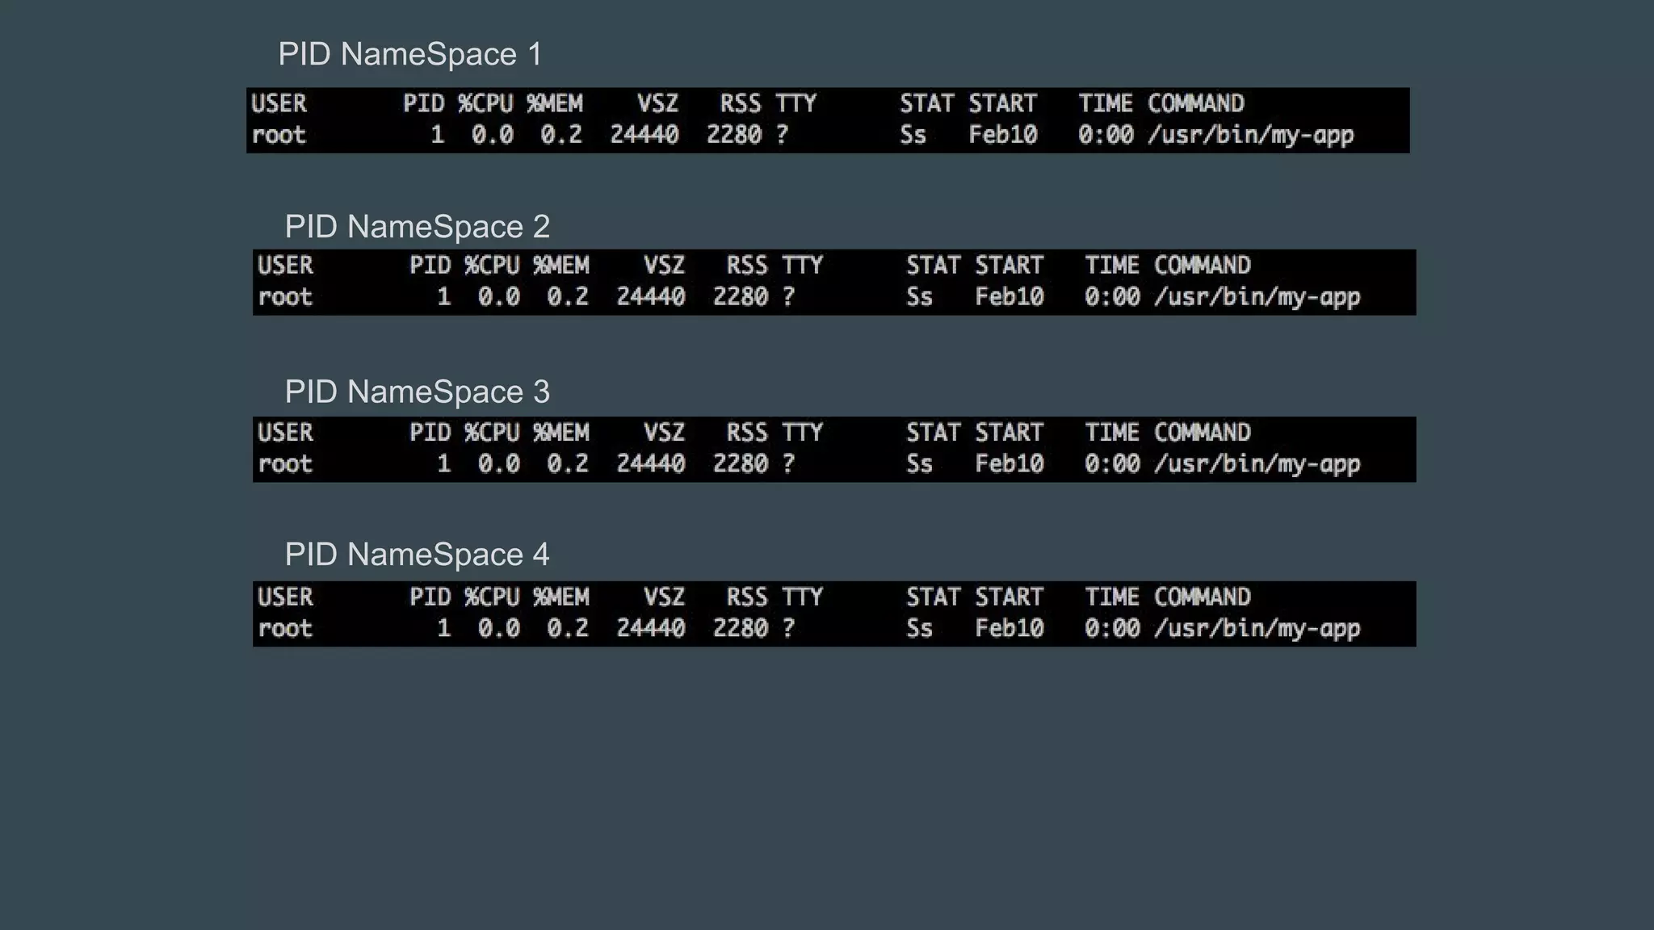Click COMMAND header in NameSpace 3 terminal
Viewport: 1654px width, 930px height.
coord(1203,433)
